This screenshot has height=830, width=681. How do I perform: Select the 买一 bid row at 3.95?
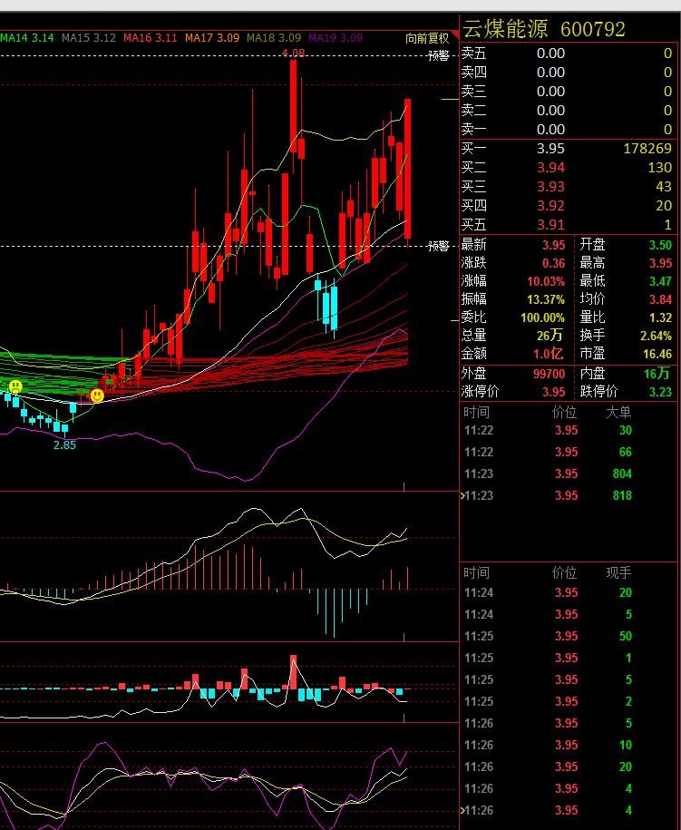point(567,149)
